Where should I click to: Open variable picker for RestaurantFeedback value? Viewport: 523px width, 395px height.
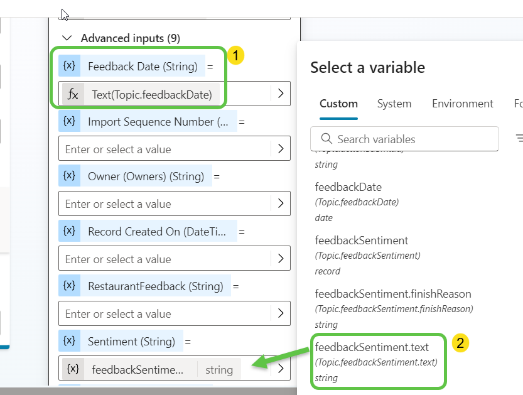pos(280,314)
